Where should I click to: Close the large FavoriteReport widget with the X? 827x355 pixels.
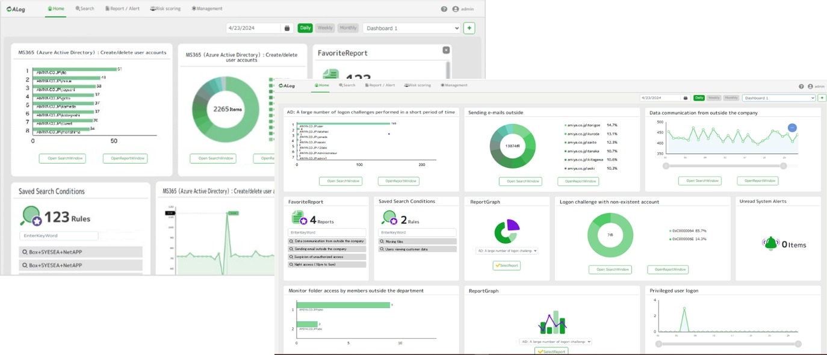coord(446,51)
